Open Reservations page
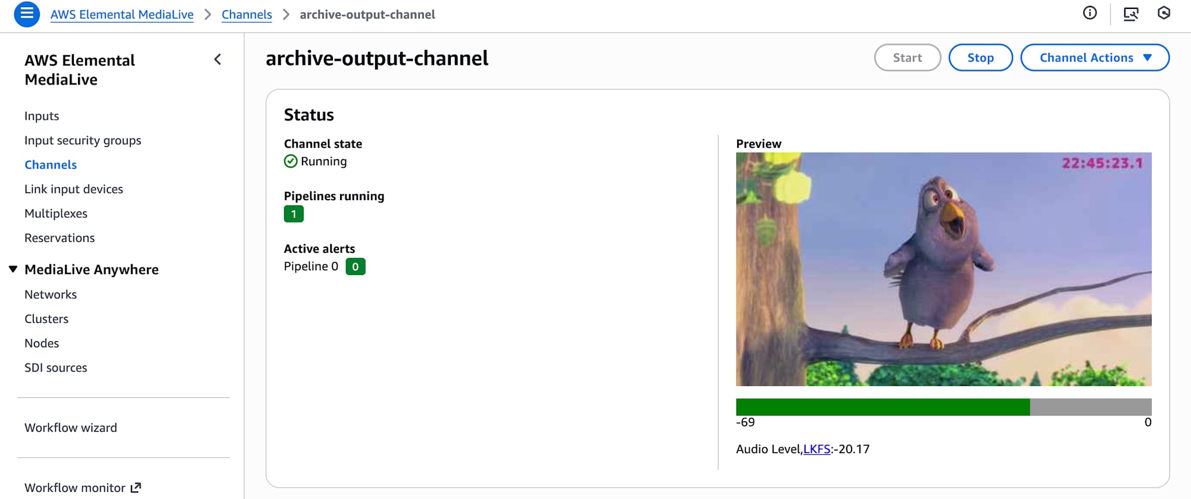Viewport: 1191px width, 499px height. point(60,238)
